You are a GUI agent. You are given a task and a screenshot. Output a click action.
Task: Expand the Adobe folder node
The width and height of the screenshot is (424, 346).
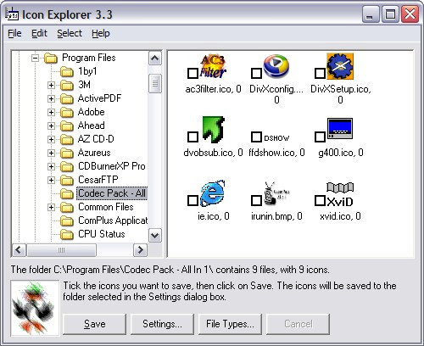[x=51, y=112]
